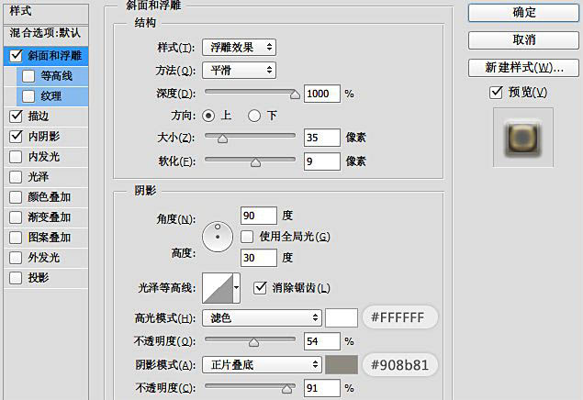Select direction 下 radio button
The height and width of the screenshot is (400, 583).
254,116
